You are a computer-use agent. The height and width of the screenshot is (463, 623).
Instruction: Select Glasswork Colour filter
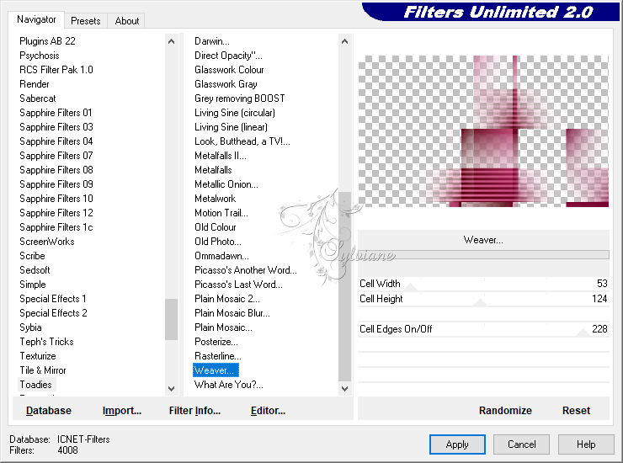point(229,70)
